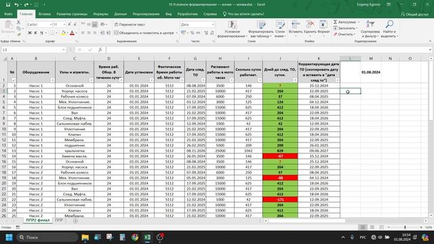The width and height of the screenshot is (434, 244).
Task: Click the Save icon in the title bar
Action: pos(8,5)
